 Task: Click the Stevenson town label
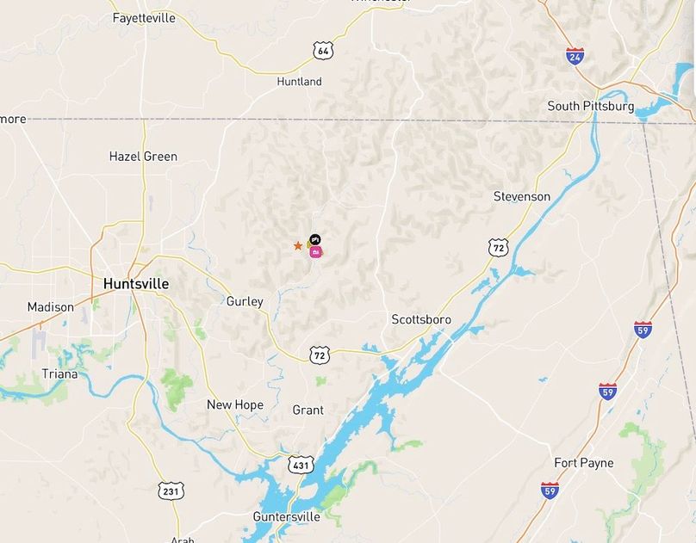522,196
